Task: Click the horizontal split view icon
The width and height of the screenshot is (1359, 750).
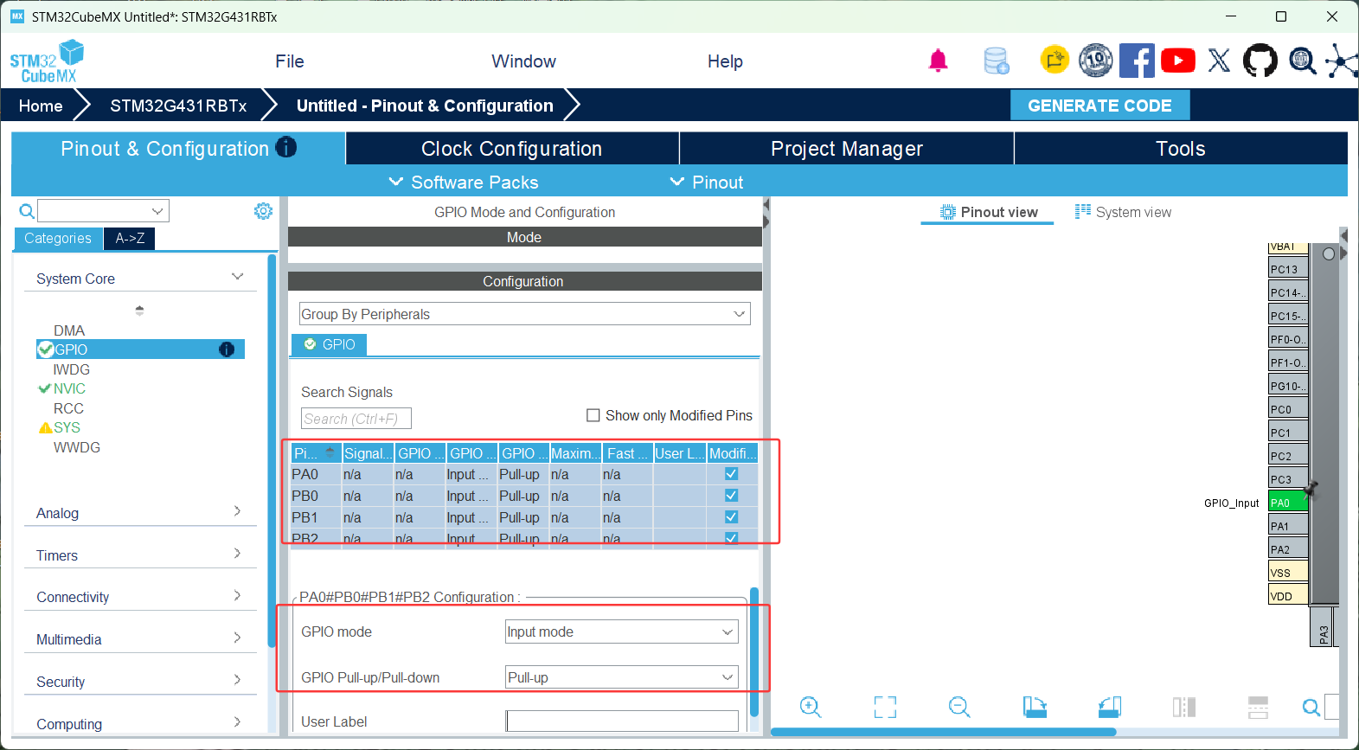Action: pos(1258,707)
